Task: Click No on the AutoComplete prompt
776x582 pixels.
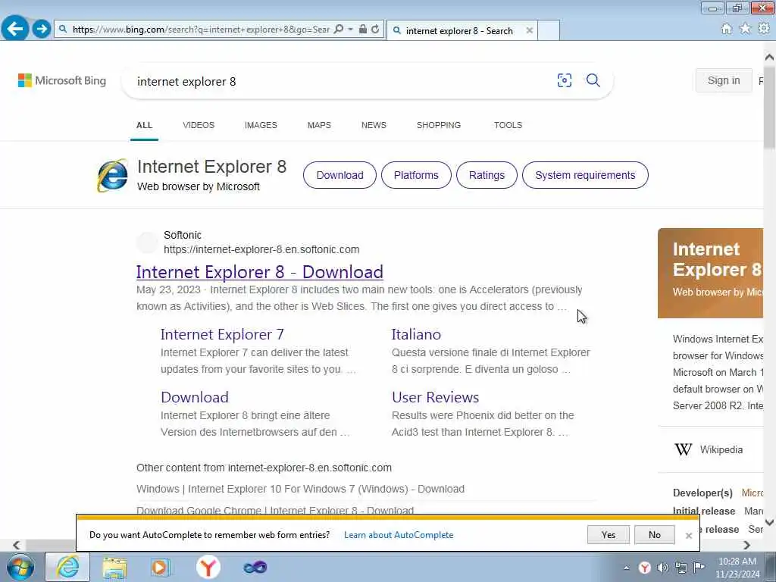Action: tap(654, 535)
